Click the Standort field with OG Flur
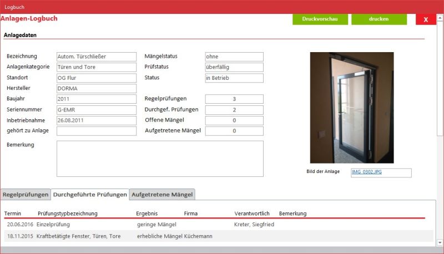This screenshot has width=444, height=254. pyautogui.click(x=97, y=78)
